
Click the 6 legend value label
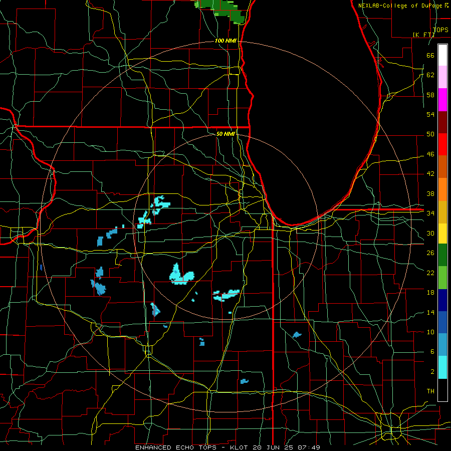(432, 351)
